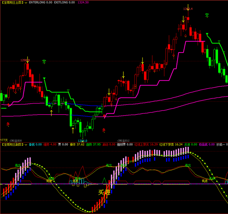Click the large yellow 买进 signal in sub-chart
Screen dimensions: 228x214
pos(104,192)
